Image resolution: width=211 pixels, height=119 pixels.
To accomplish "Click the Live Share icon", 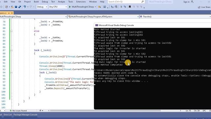I will (199, 7).
